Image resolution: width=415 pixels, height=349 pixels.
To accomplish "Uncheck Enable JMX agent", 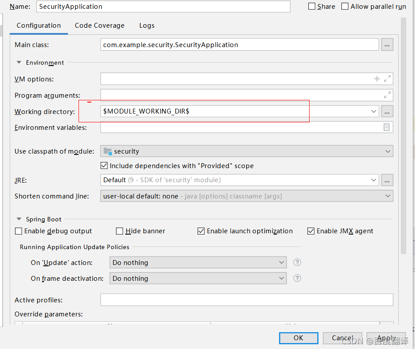I will coord(311,231).
